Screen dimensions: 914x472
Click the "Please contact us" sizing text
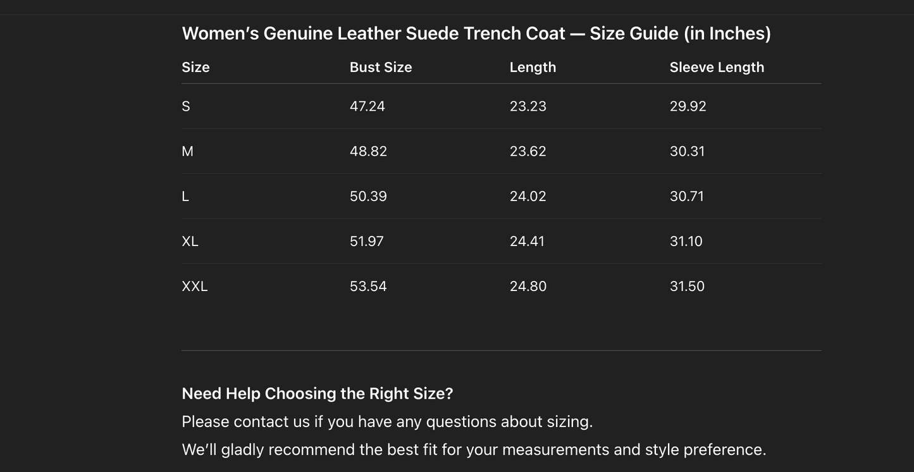click(x=387, y=421)
